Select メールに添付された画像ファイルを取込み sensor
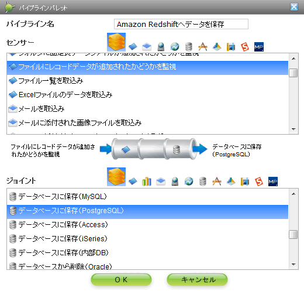 point(147,123)
